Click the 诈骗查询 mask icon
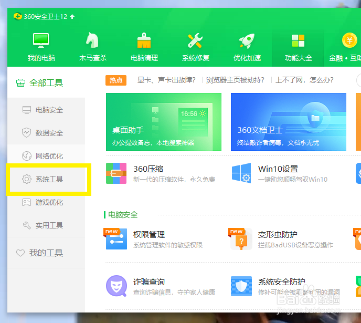The width and height of the screenshot is (361, 323). point(116,286)
